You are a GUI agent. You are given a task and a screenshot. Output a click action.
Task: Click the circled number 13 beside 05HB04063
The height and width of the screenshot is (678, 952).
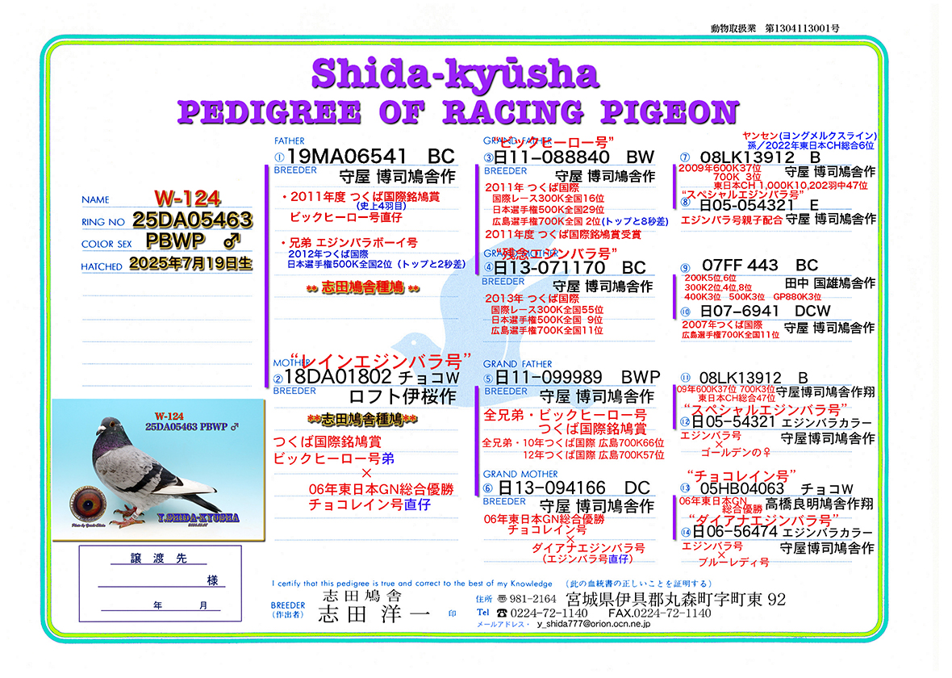(685, 488)
